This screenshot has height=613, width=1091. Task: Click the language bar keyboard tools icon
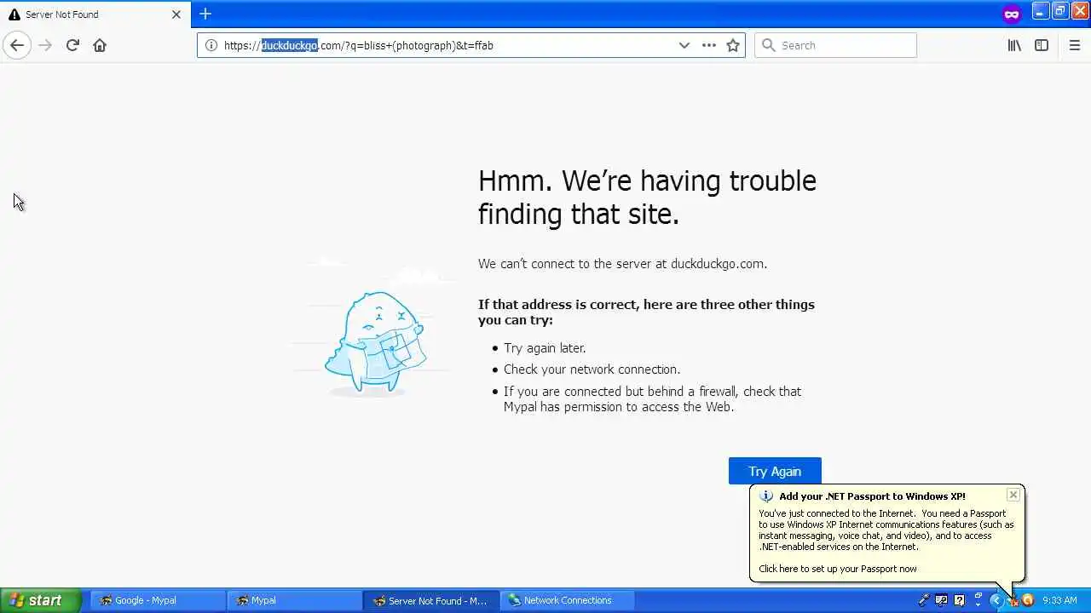tap(942, 600)
